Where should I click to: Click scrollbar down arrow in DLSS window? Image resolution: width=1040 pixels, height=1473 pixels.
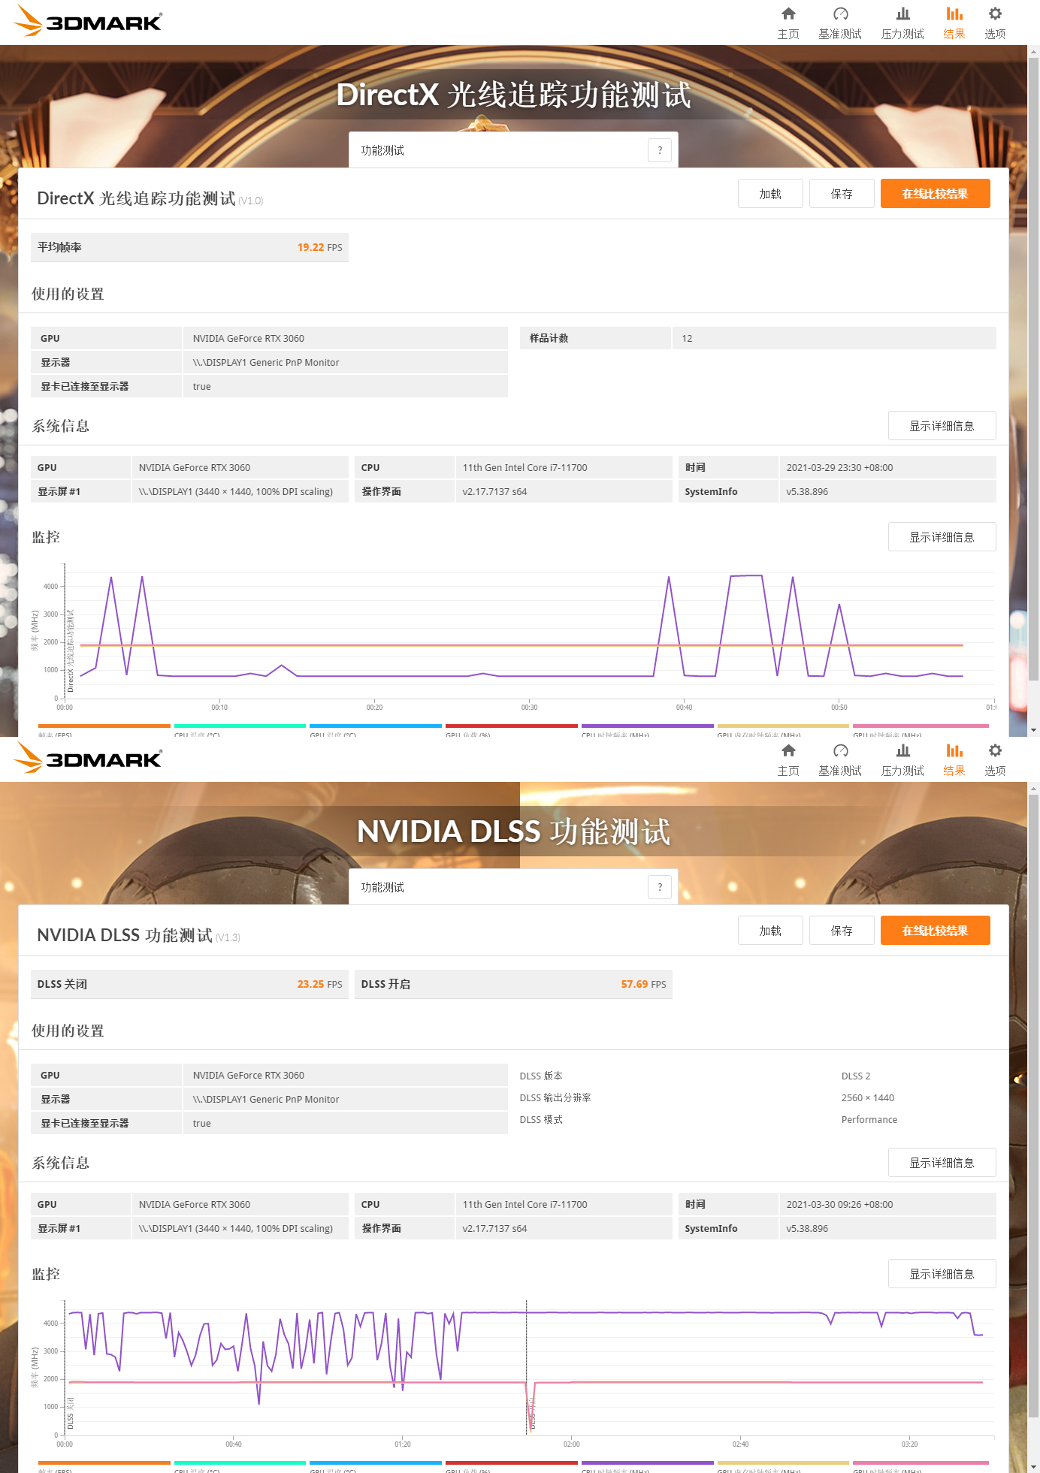coord(1034,1467)
